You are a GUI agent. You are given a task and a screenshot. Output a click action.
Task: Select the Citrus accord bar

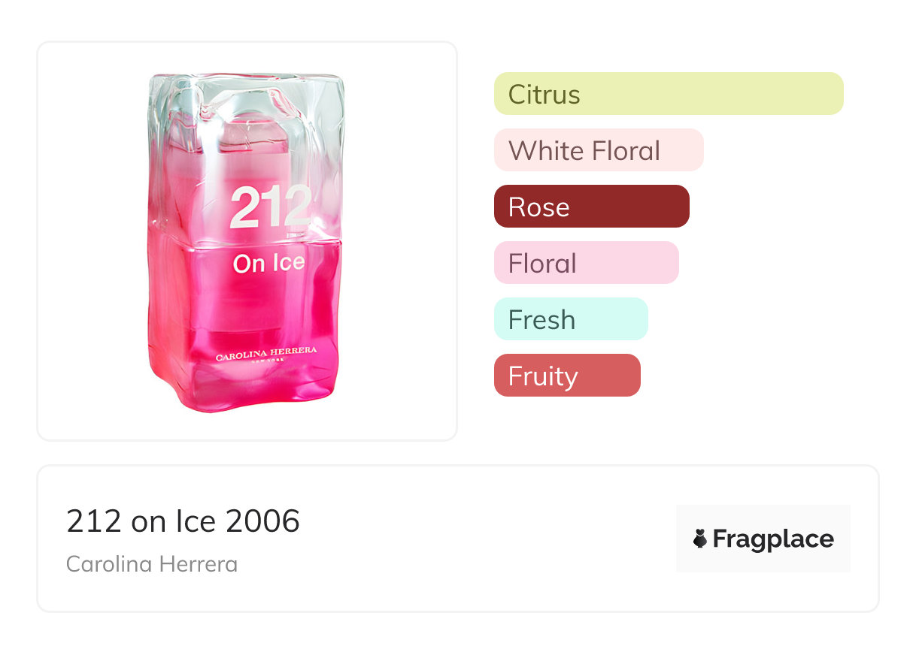(668, 94)
